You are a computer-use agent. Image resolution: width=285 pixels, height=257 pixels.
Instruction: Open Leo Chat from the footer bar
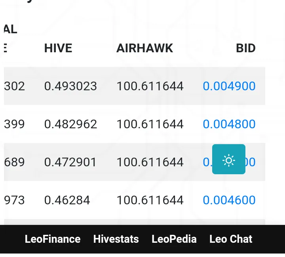[x=231, y=239]
